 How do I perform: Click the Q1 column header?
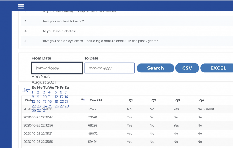(x=130, y=100)
